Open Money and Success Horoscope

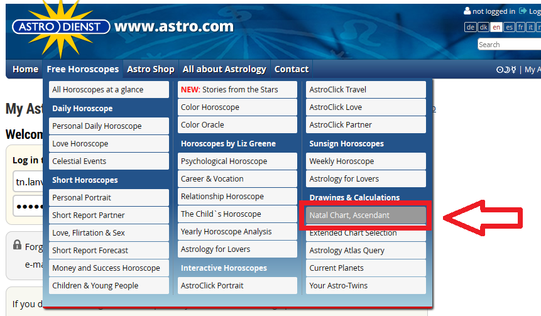[x=109, y=268]
